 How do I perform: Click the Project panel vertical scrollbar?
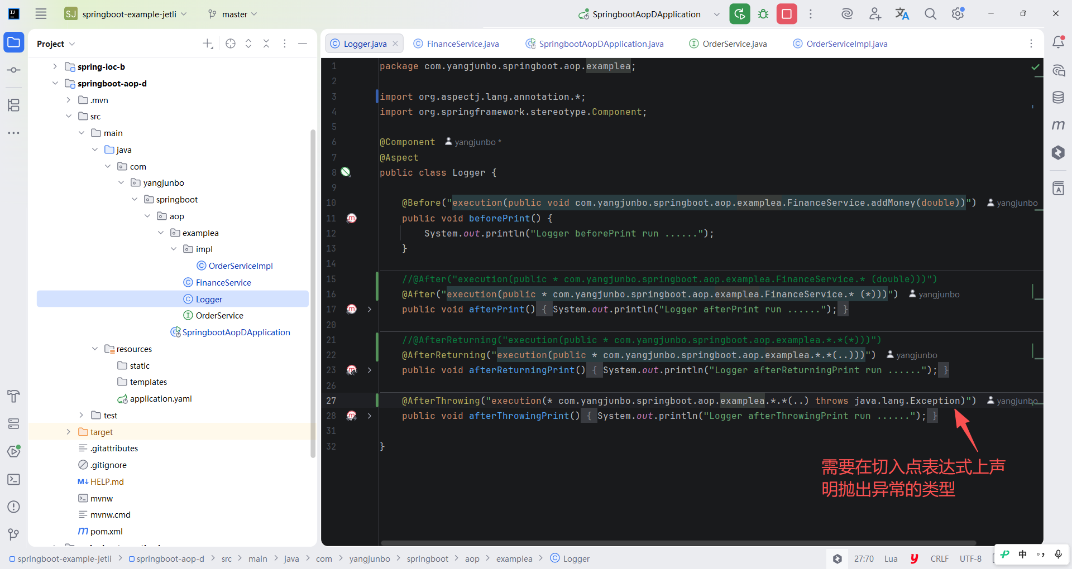pos(313,293)
